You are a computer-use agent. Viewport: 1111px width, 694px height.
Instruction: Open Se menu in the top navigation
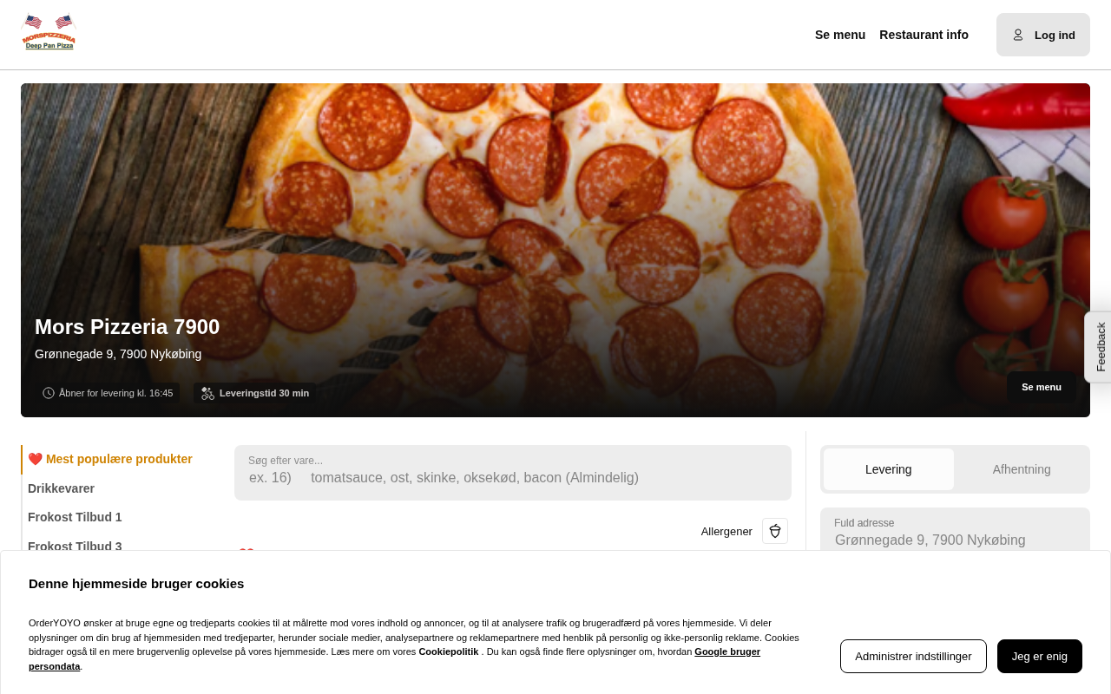[x=840, y=35]
